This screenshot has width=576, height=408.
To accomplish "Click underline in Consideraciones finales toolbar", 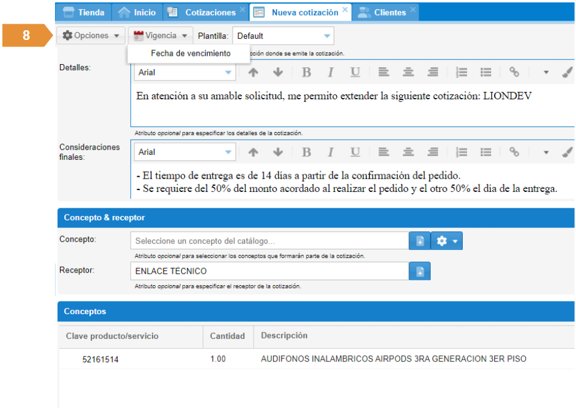I will coord(355,152).
